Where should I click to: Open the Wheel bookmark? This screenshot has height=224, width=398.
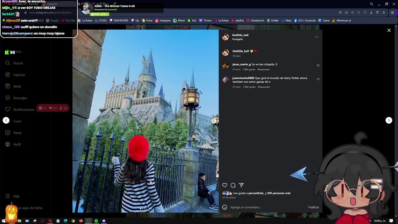point(179,21)
